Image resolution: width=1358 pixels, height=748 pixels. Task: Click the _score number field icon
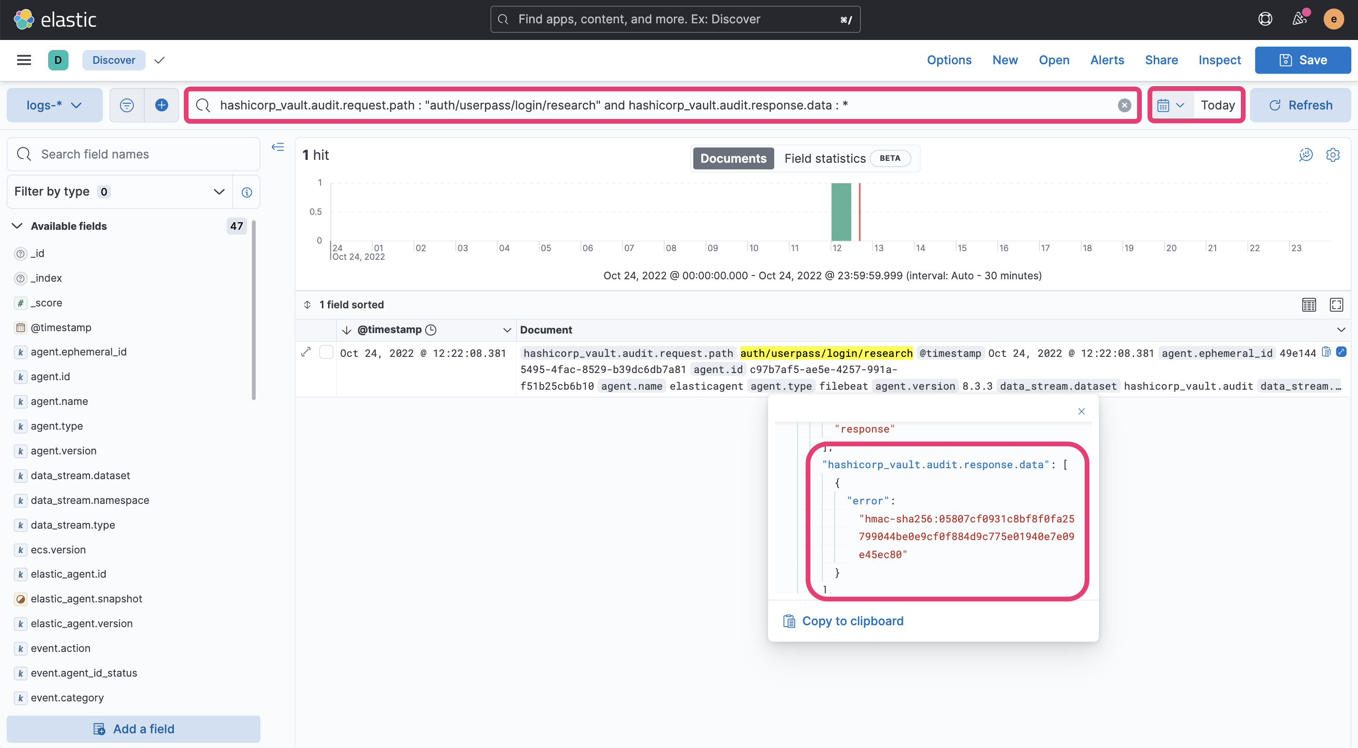point(20,304)
